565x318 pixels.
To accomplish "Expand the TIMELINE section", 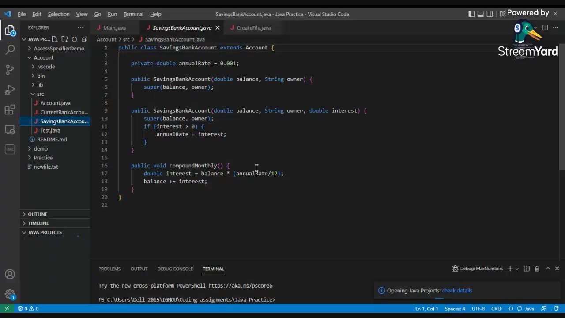I will (55, 223).
